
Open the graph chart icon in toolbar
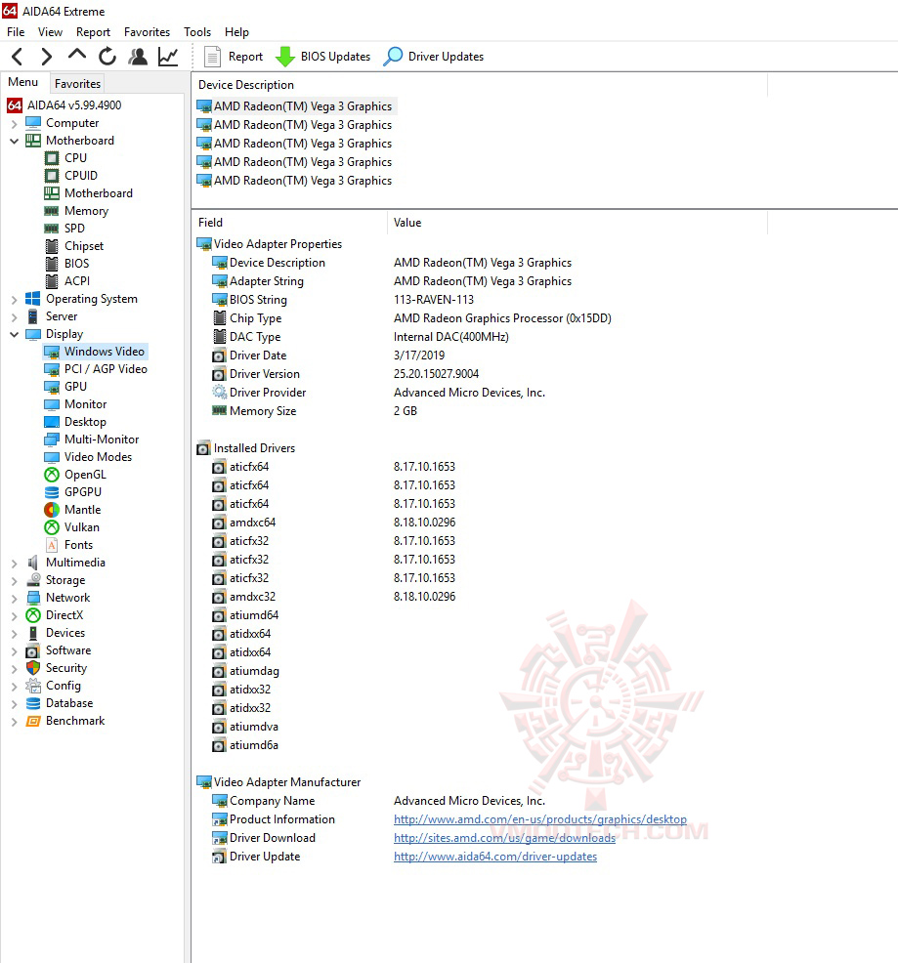point(168,57)
